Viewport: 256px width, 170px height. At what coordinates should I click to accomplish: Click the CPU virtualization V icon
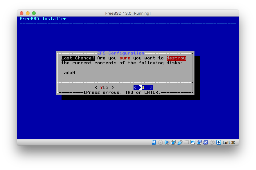coord(206,142)
